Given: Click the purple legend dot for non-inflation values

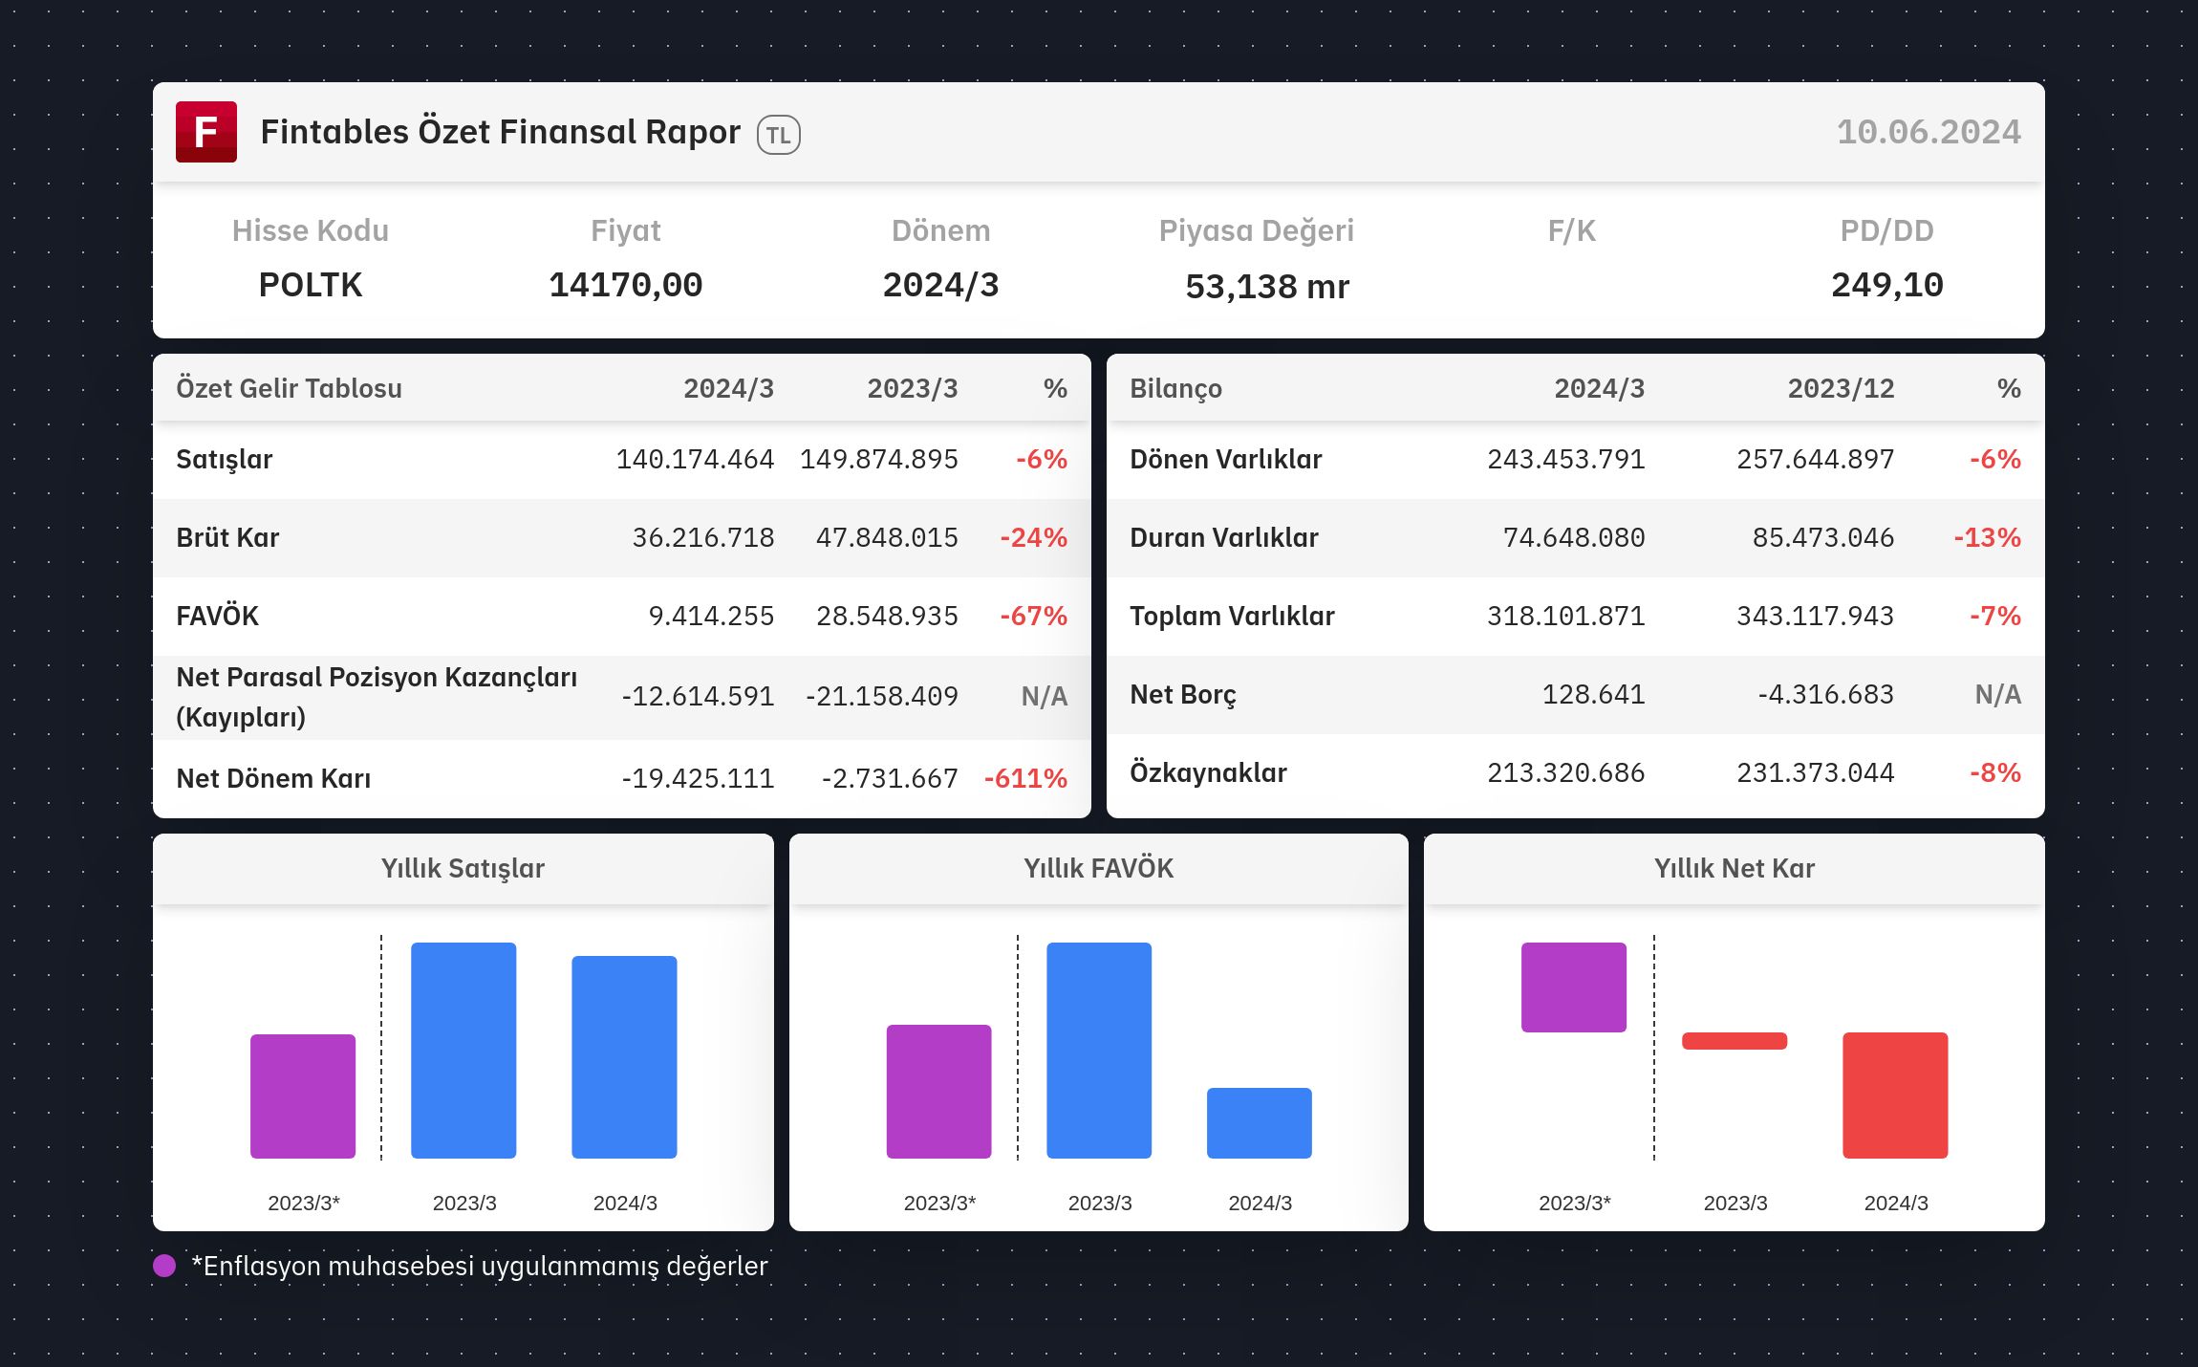Looking at the screenshot, I should (164, 1266).
